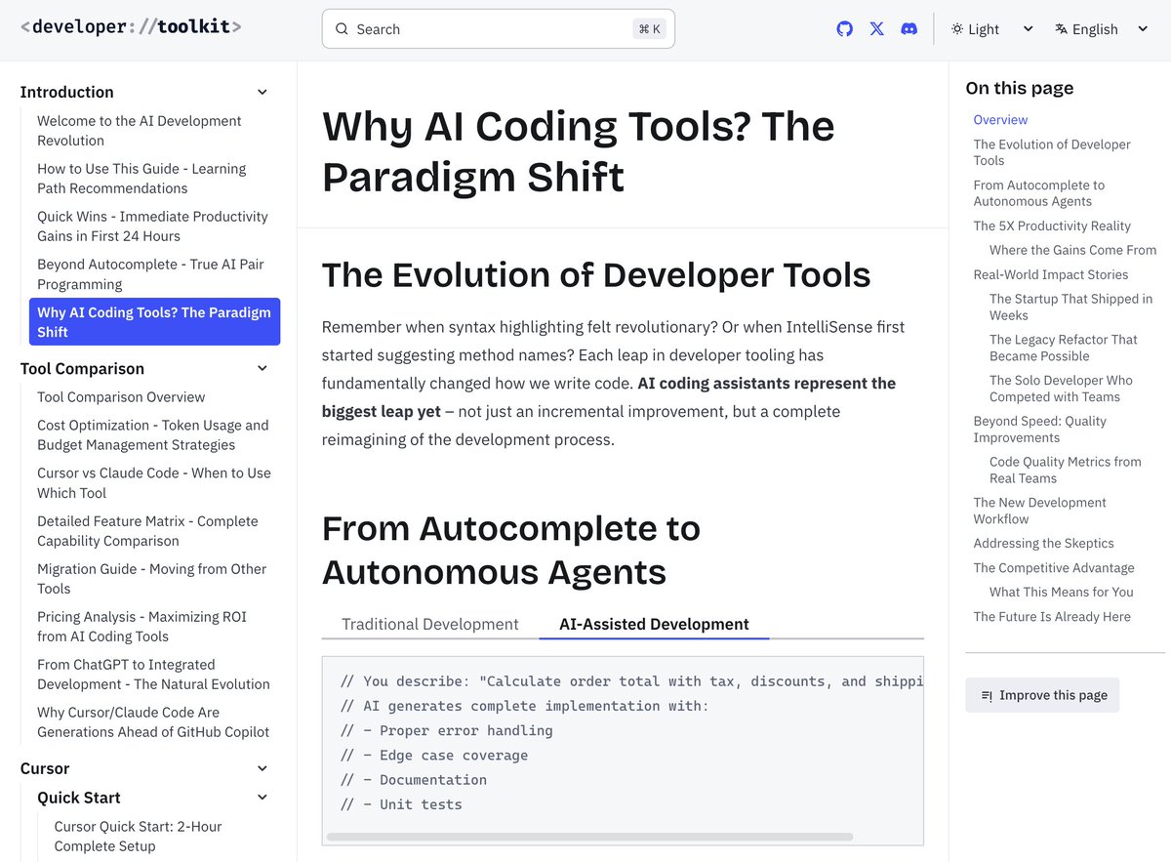
Task: Open the Discord icon link
Action: click(909, 29)
